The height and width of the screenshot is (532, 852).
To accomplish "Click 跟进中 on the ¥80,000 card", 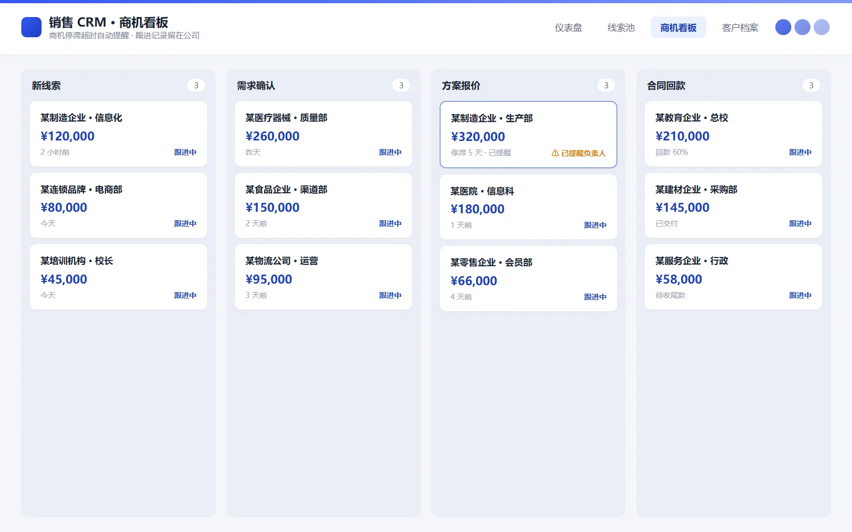I will coord(185,223).
